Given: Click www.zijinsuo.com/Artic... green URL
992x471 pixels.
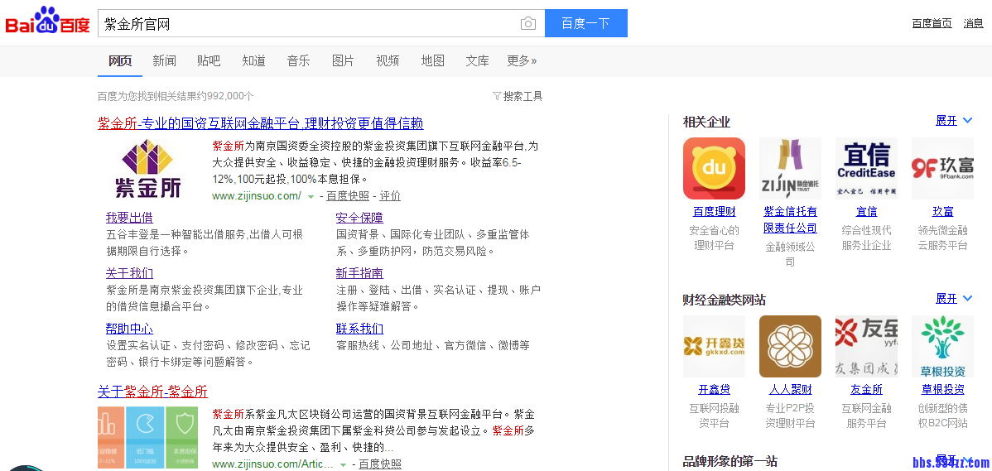Looking at the screenshot, I should 272,464.
